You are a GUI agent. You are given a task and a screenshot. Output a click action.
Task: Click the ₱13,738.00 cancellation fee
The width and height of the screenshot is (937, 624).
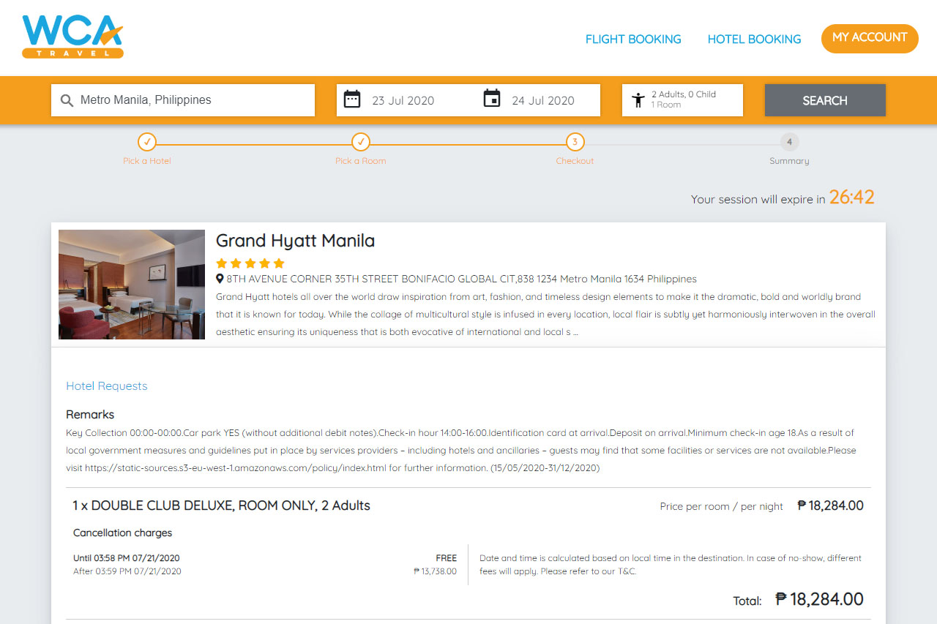pyautogui.click(x=435, y=571)
